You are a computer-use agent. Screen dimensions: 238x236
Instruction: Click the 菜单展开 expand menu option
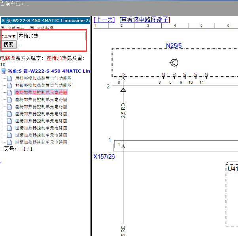(16, 28)
